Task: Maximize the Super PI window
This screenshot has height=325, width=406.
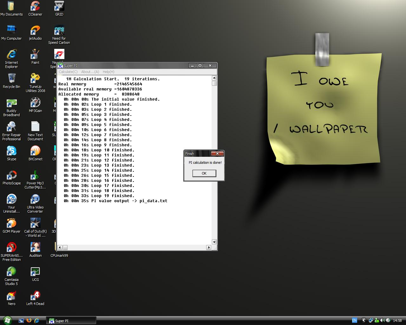Action: [200, 65]
